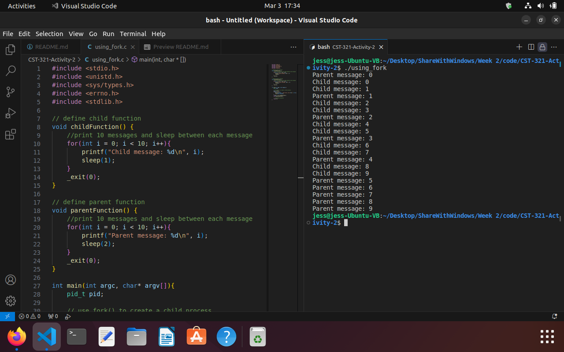Open Terminal app from the dock
Screen dimensions: 564x352
coord(77,337)
